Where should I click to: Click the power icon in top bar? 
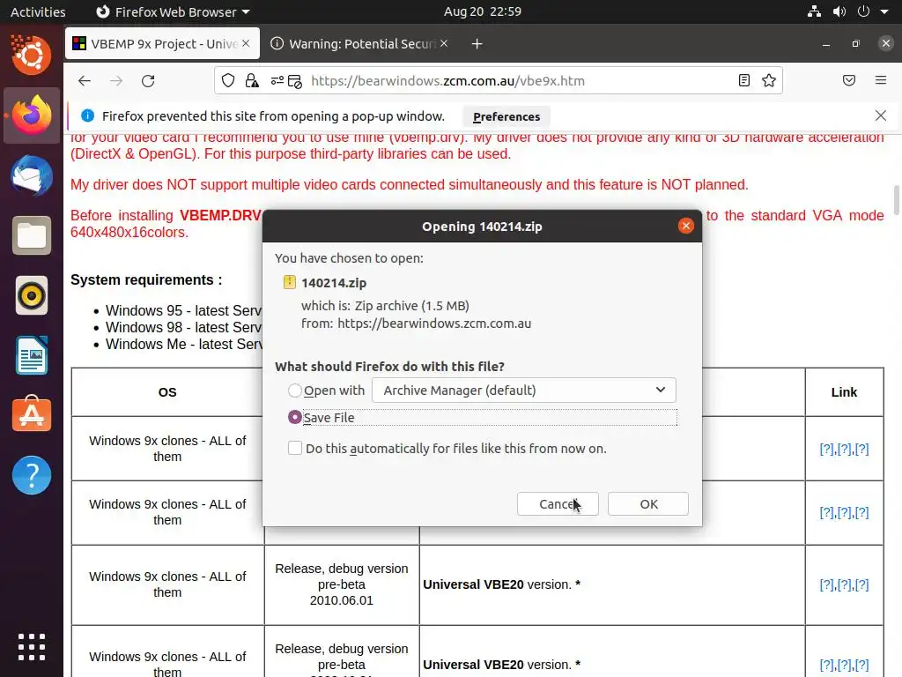click(x=863, y=11)
